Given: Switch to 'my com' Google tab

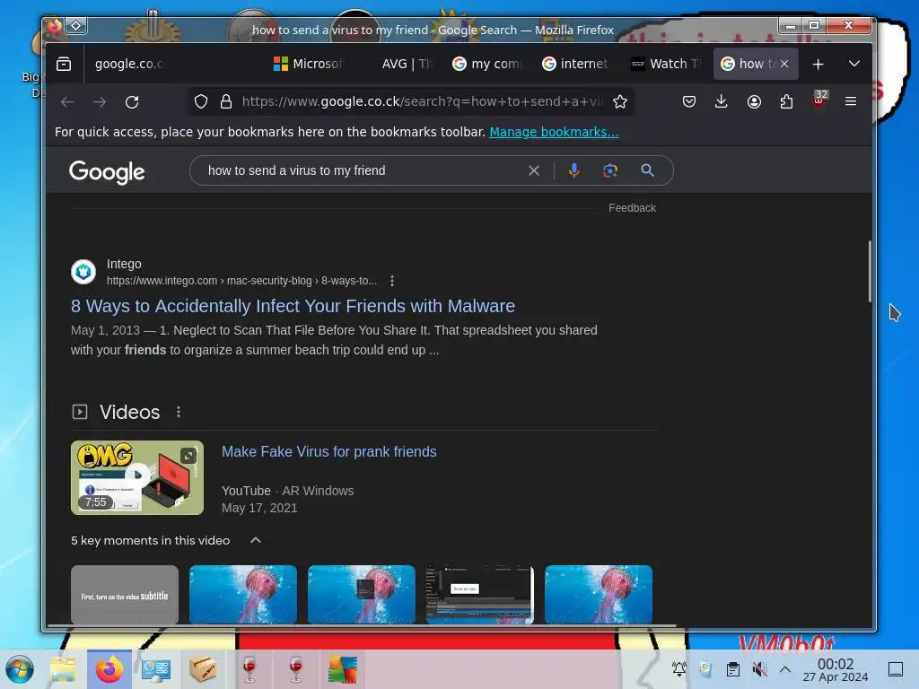Looking at the screenshot, I should click(486, 64).
